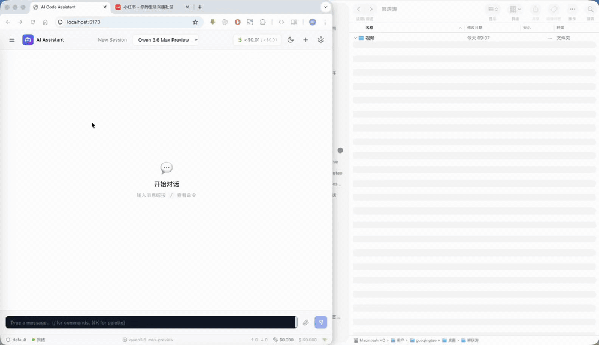Select the 视频 folder row in Finder
This screenshot has height=345, width=599.
coord(474,38)
